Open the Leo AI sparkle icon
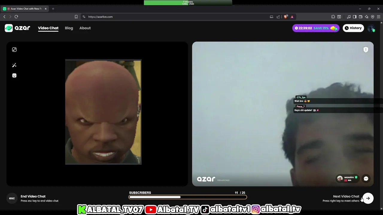The image size is (383, 215). tap(367, 17)
